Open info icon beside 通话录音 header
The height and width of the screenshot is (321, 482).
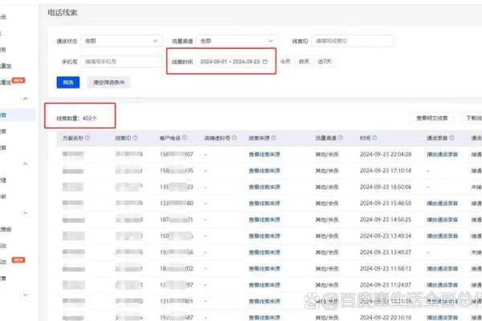[x=451, y=138]
